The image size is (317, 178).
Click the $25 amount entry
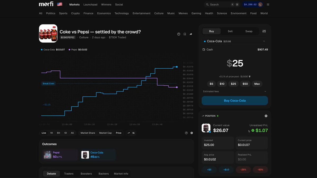[235, 63]
